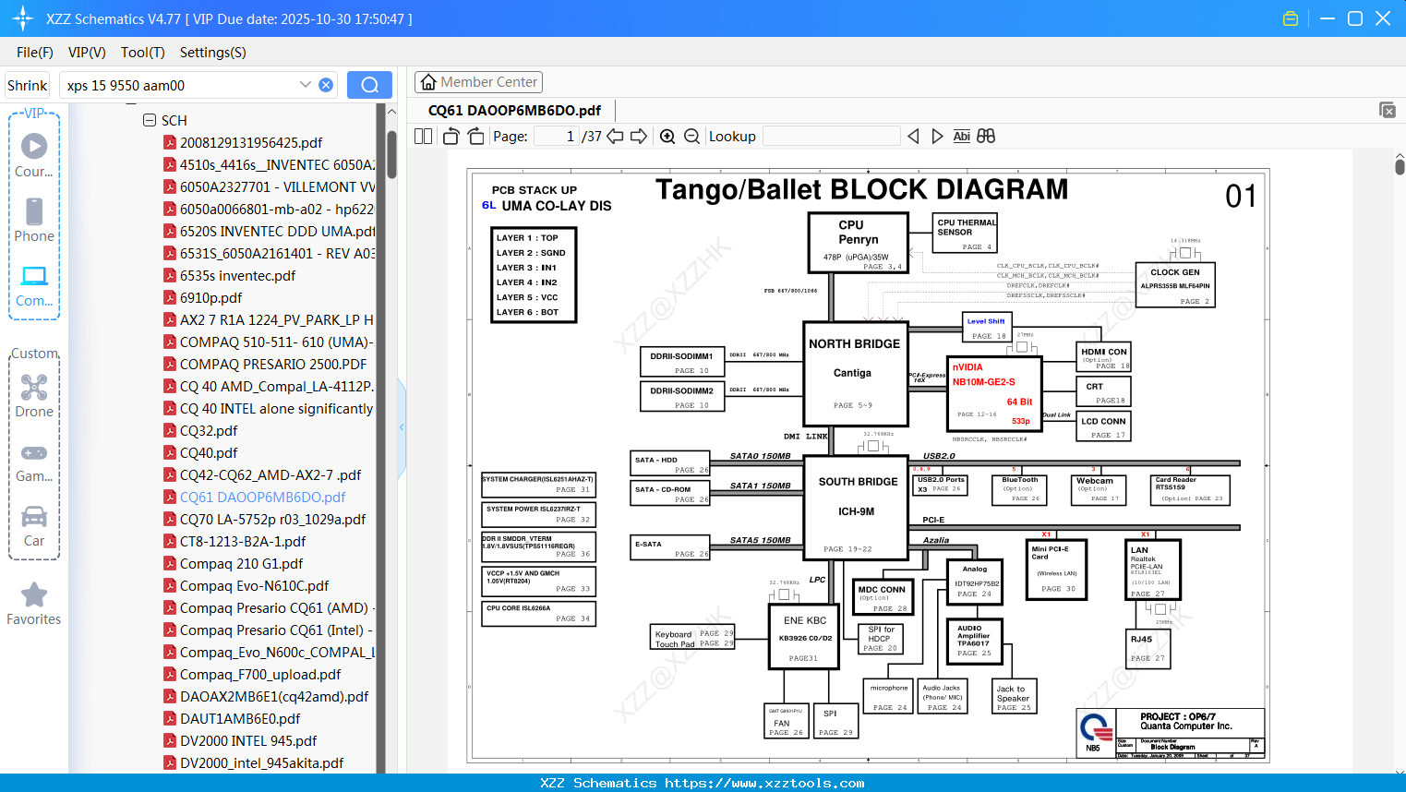The width and height of the screenshot is (1406, 792).
Task: Click the page number field
Action: [556, 137]
